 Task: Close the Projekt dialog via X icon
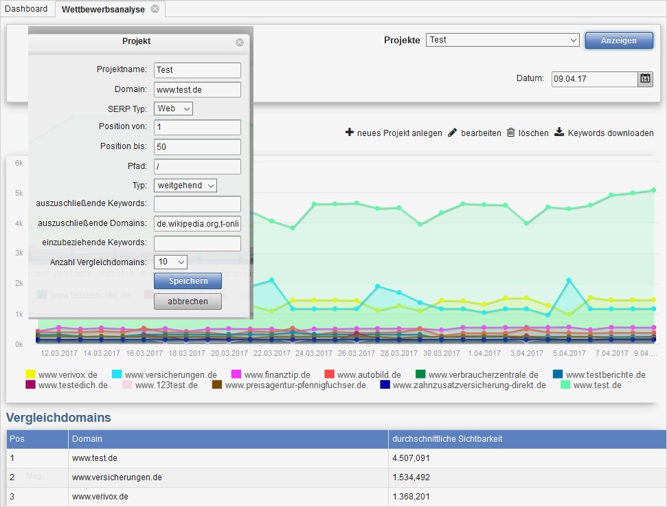coord(240,43)
